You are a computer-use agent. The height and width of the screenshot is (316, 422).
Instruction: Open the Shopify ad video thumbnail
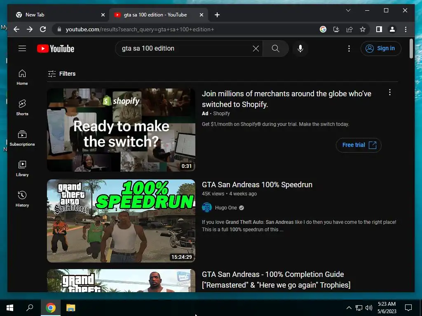click(121, 130)
